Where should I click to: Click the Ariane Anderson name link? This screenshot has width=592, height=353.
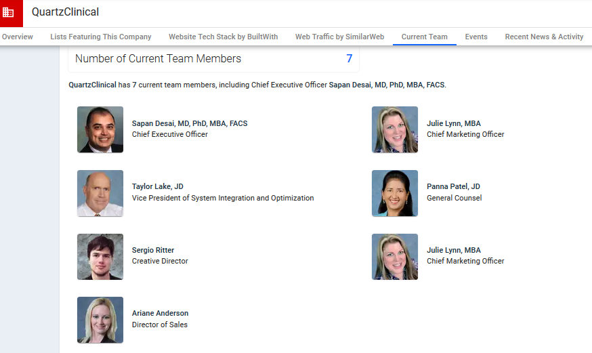[160, 313]
